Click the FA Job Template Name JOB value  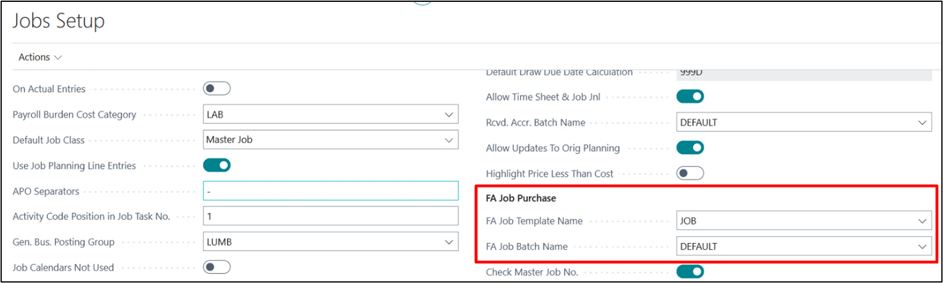[x=688, y=221]
